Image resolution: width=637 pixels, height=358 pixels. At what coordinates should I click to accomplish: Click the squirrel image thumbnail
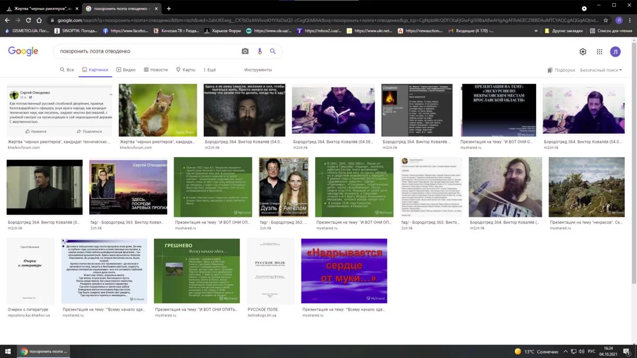tap(158, 110)
